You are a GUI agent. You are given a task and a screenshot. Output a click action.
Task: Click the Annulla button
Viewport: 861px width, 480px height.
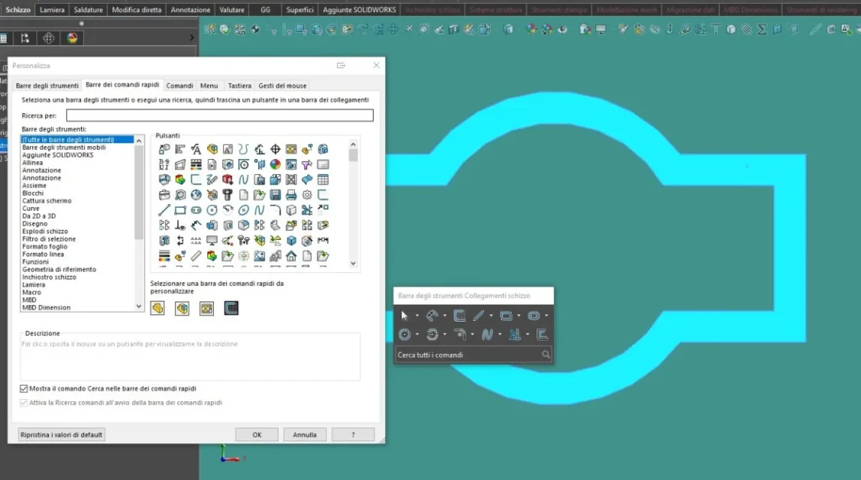304,434
